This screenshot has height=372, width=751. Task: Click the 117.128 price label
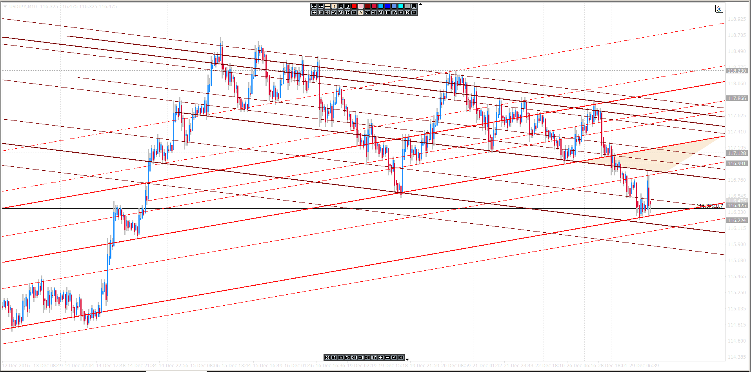pyautogui.click(x=737, y=153)
